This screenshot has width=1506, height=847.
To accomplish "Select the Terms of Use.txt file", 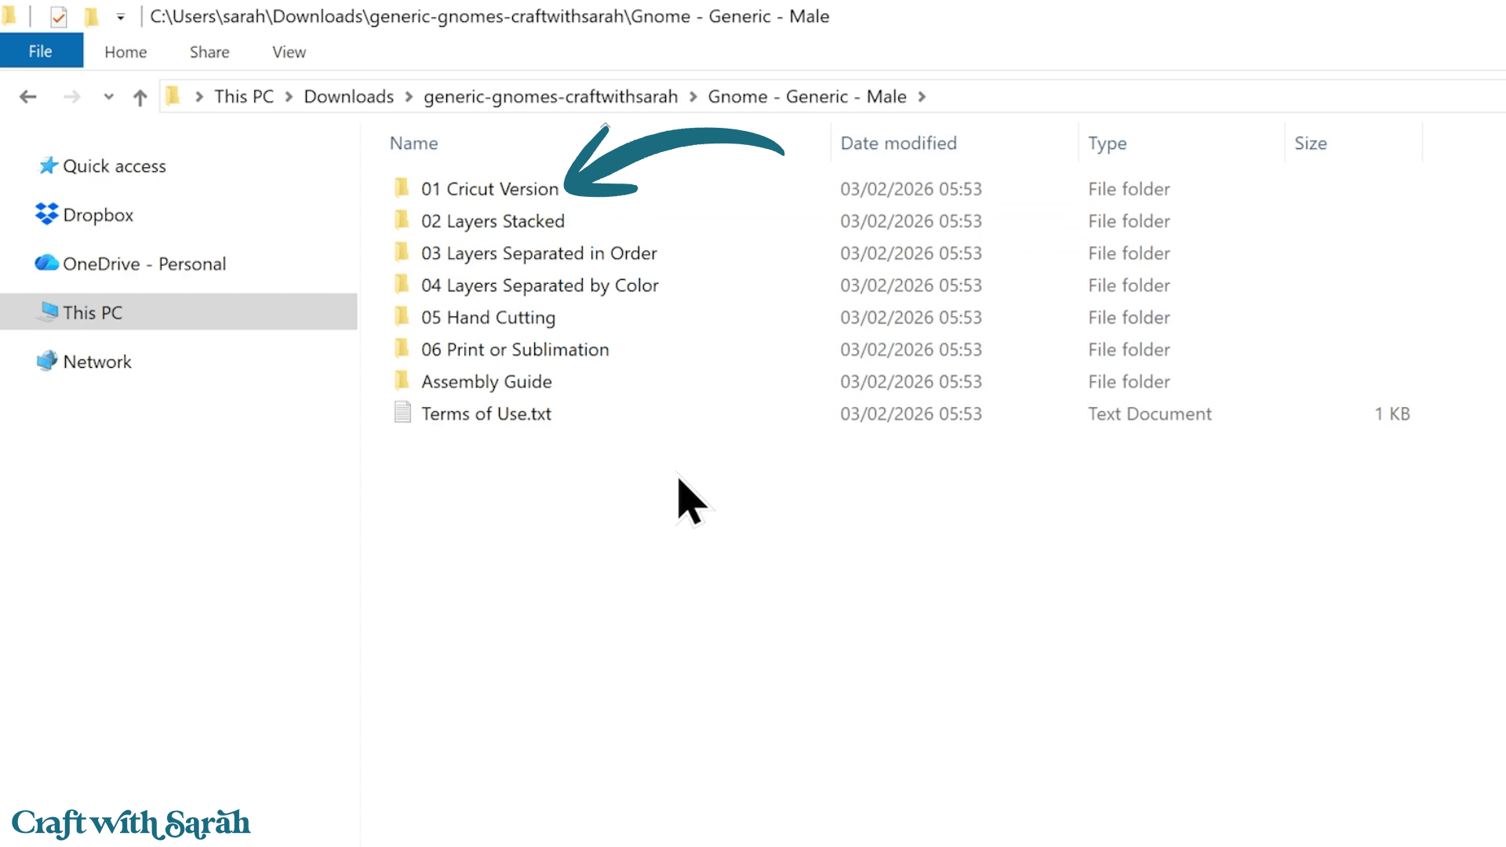I will click(x=486, y=414).
